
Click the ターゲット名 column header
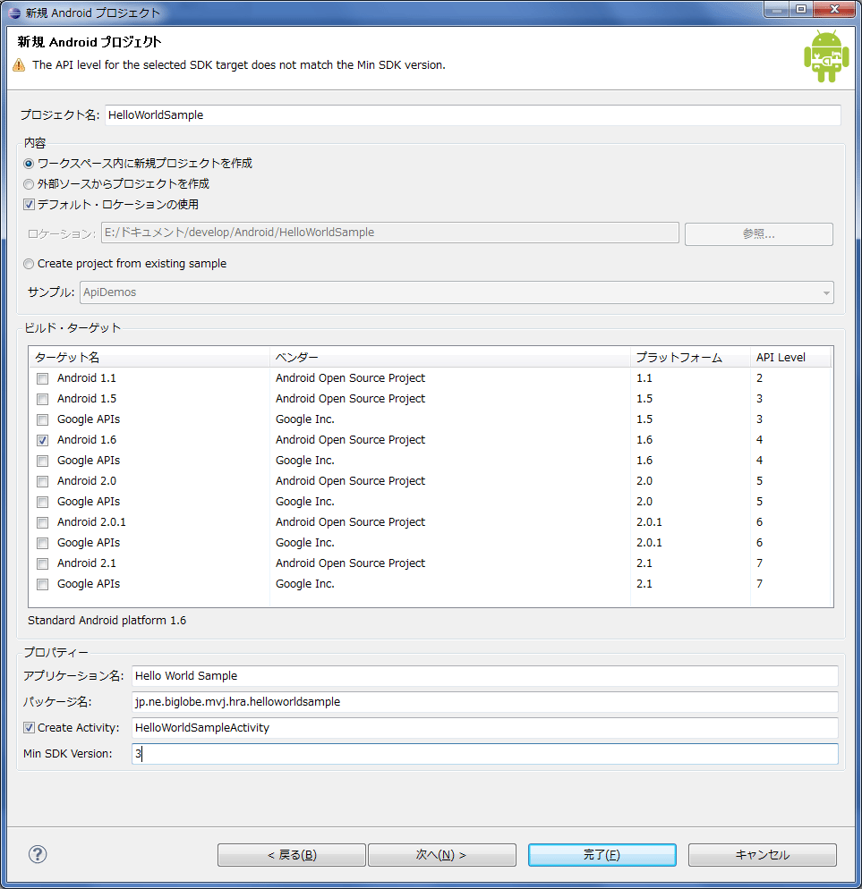pyautogui.click(x=149, y=357)
